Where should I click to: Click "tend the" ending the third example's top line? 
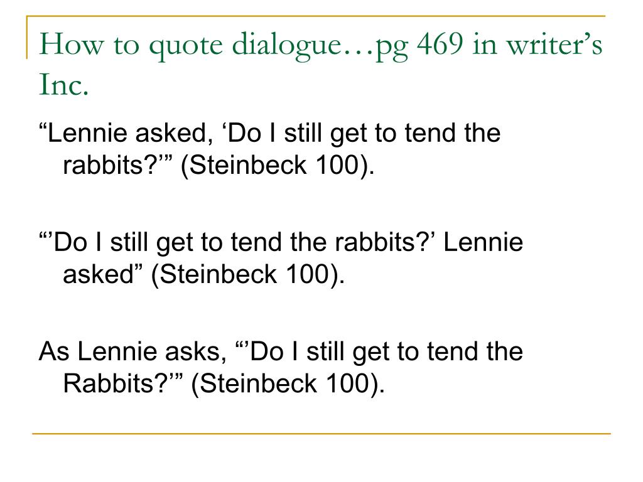coord(475,351)
